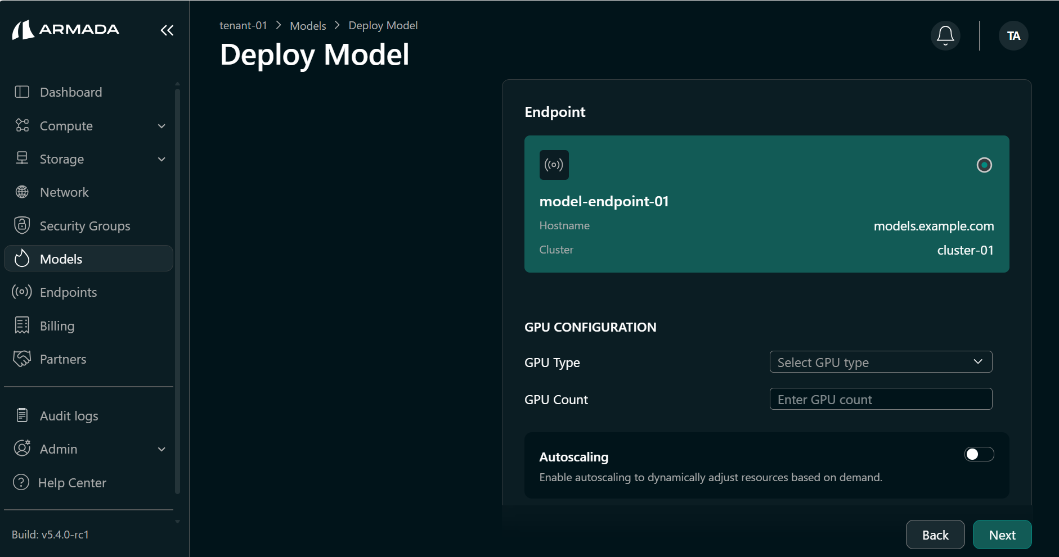Click the Dashboard panel icon
Image resolution: width=1059 pixels, height=557 pixels.
[x=22, y=92]
